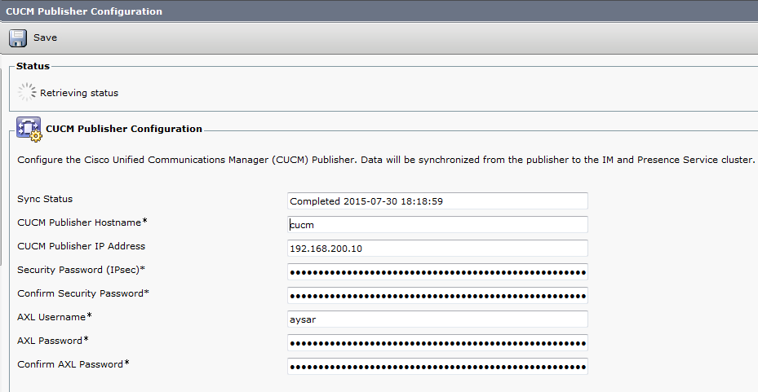Select the Sync Status field showing Completed
This screenshot has width=758, height=392.
(x=437, y=200)
